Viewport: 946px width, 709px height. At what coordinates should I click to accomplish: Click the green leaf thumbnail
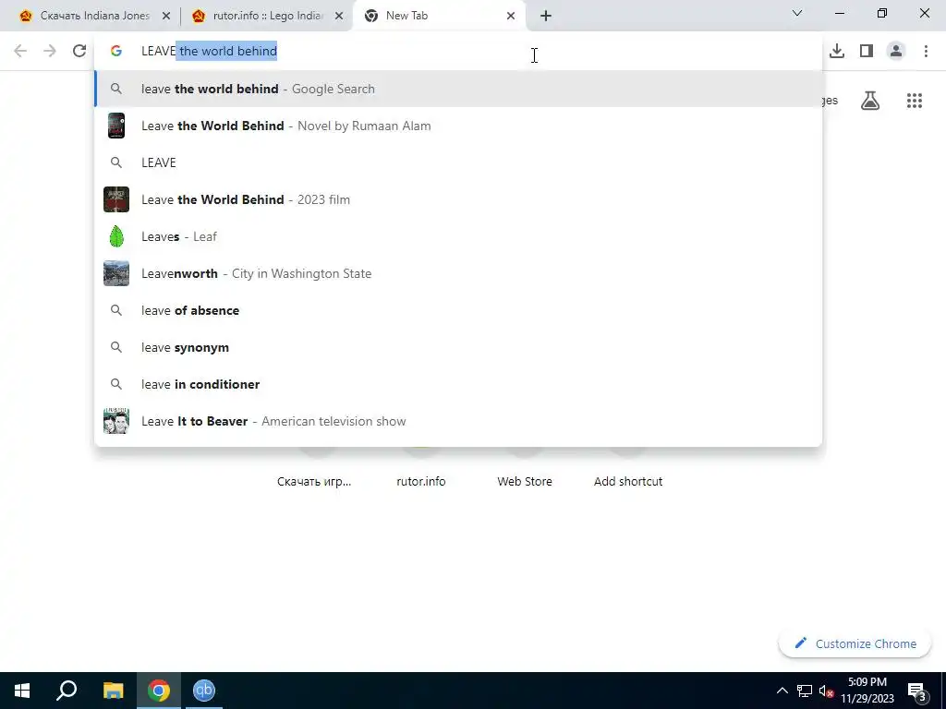(x=116, y=236)
